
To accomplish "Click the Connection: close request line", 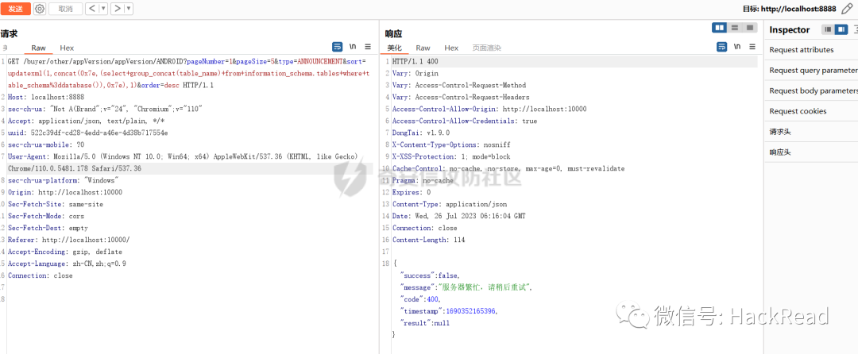I will [40, 275].
